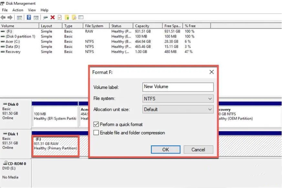Click the connect/rescan disk toolbar icon
Image resolution: width=282 pixels, height=188 pixels.
pyautogui.click(x=45, y=17)
